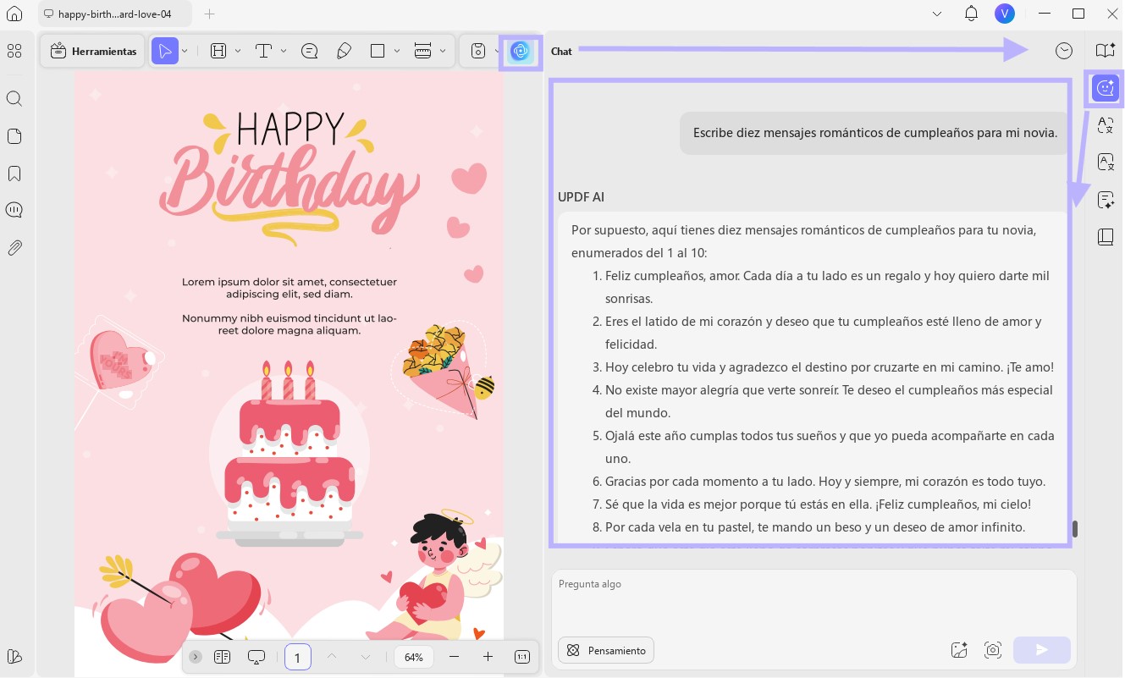Screen dimensions: 1125x678
Task: Select the stamp tool
Action: (x=478, y=52)
